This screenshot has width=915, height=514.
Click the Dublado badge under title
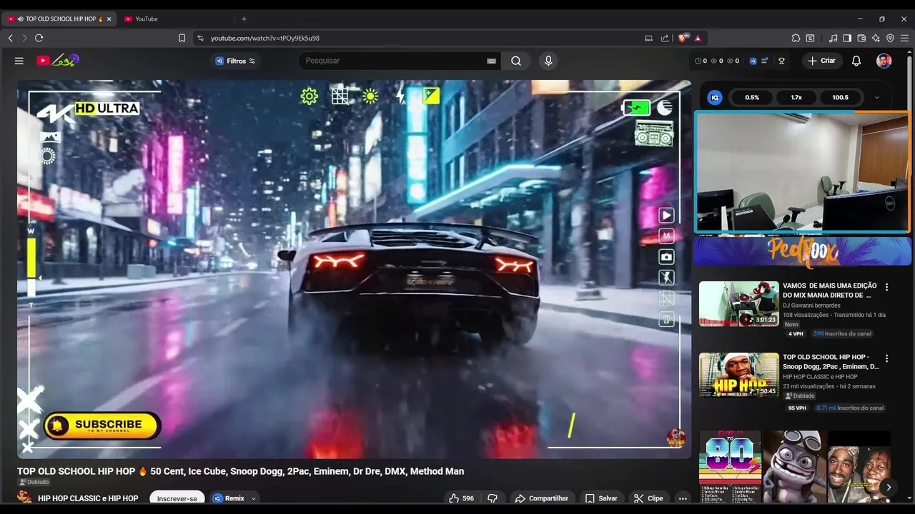pos(34,482)
